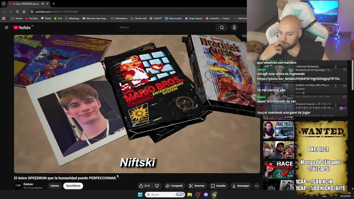
Task: Open the ChatGPT bookmark
Action: 156,19
